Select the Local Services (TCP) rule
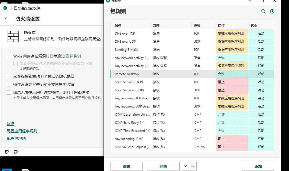The width and height of the screenshot is (289, 171). pyautogui.click(x=192, y=82)
